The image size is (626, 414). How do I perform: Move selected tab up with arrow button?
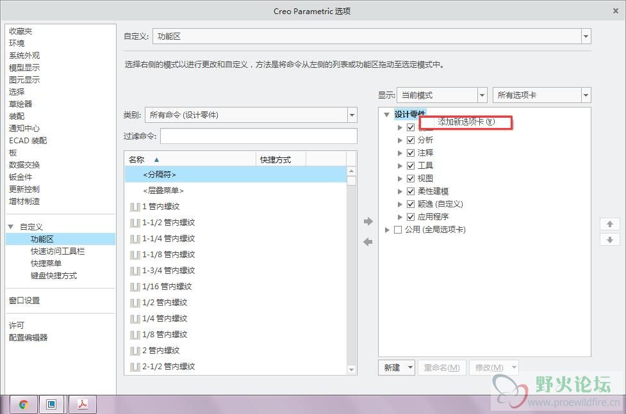coord(609,224)
